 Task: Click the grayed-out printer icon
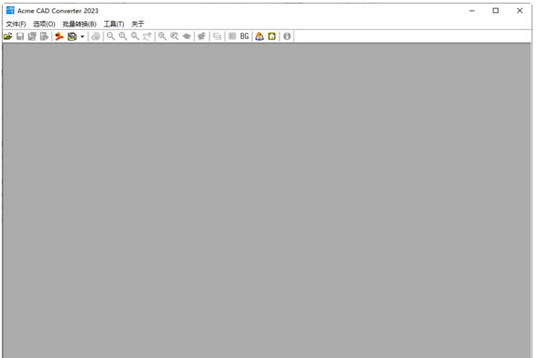coord(96,36)
